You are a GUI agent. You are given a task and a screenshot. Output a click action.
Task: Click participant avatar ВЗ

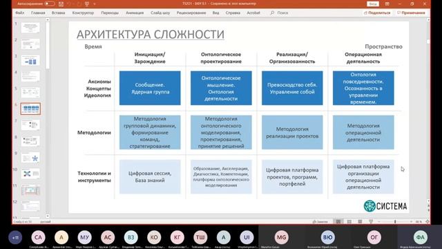(131, 237)
